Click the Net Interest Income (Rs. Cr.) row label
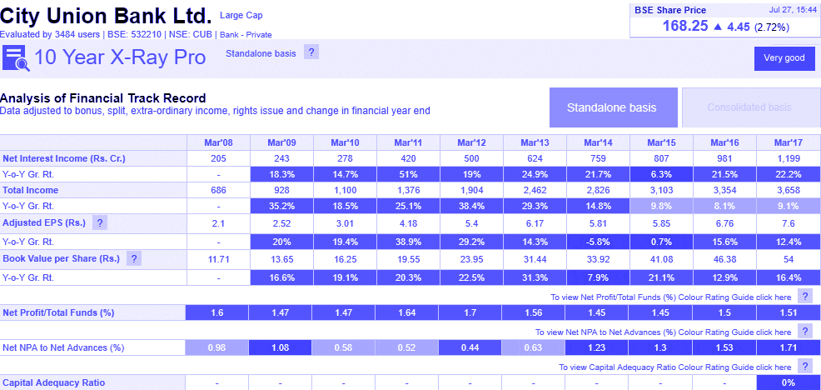The height and width of the screenshot is (390, 821). pos(64,158)
